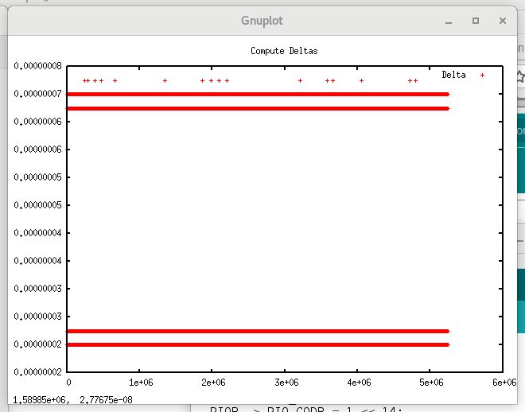525x412 pixels.
Task: Click the Gnuplot title bar text
Action: click(x=262, y=21)
